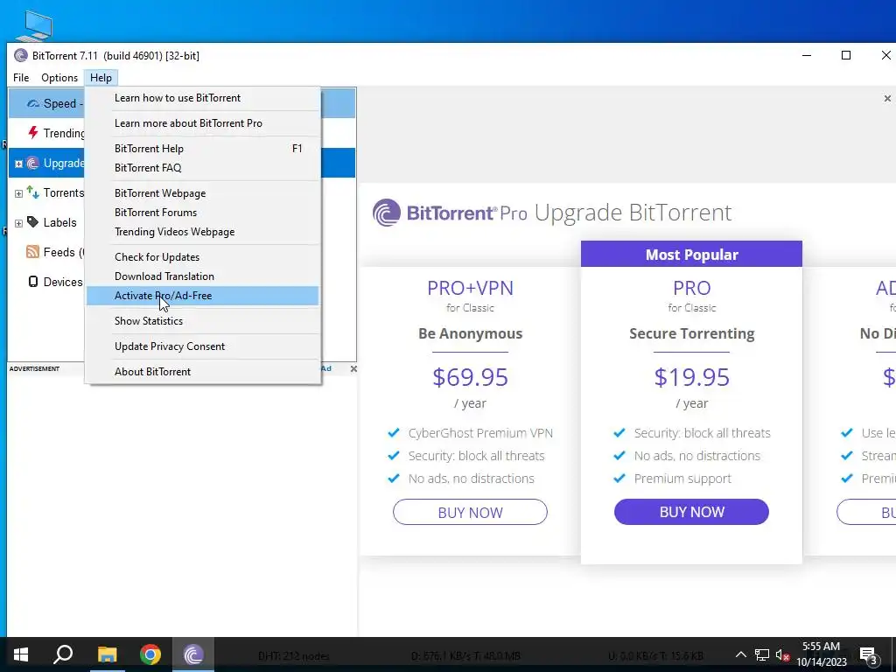
Task: Click Be Anonymous heading
Action: pos(470,333)
